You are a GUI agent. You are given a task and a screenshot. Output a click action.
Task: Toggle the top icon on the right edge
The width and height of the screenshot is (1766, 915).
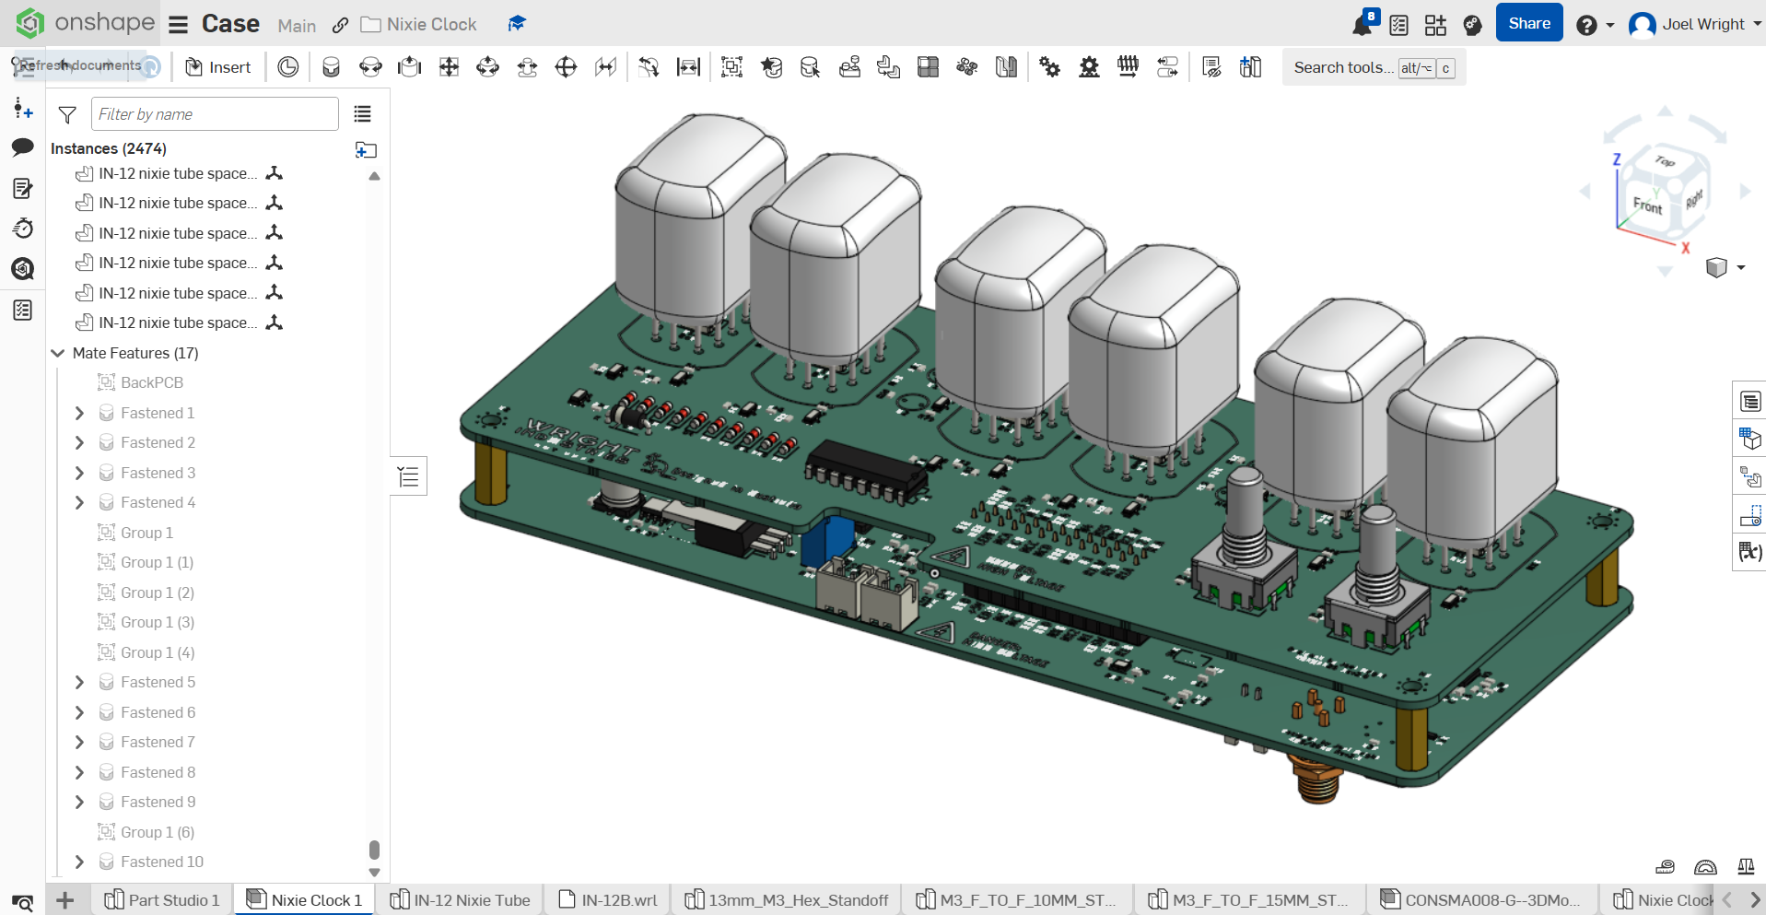point(1749,402)
